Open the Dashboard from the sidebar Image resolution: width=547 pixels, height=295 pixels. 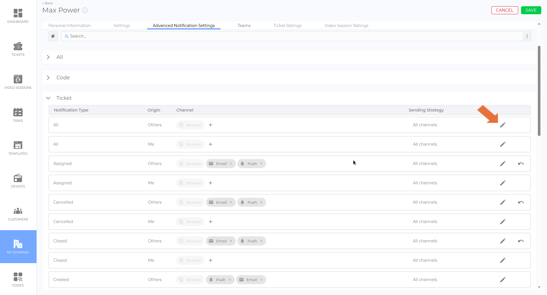18,16
